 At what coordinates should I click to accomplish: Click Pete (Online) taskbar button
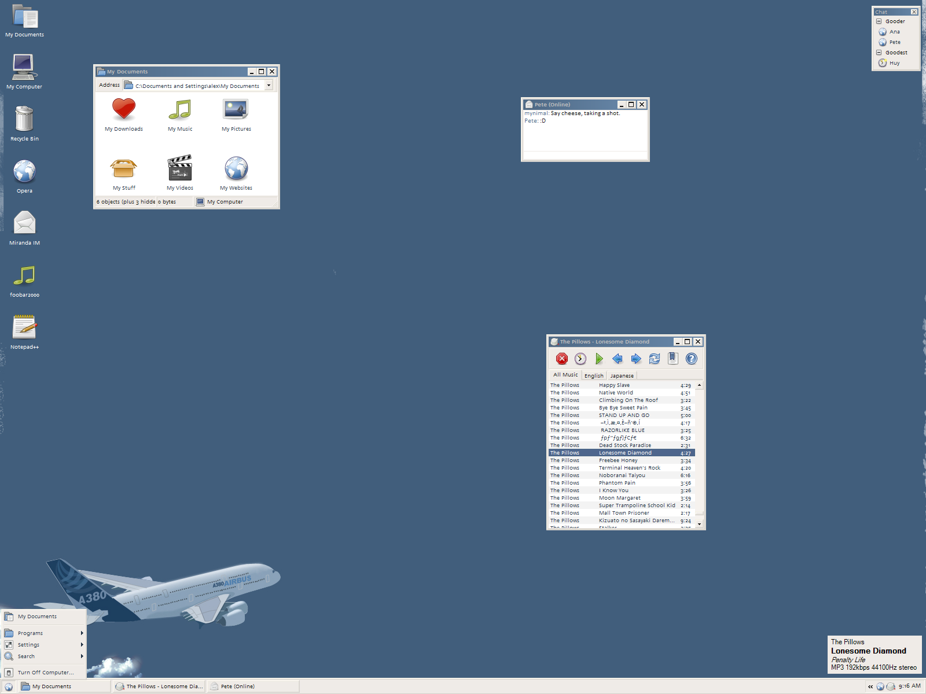pyautogui.click(x=253, y=686)
